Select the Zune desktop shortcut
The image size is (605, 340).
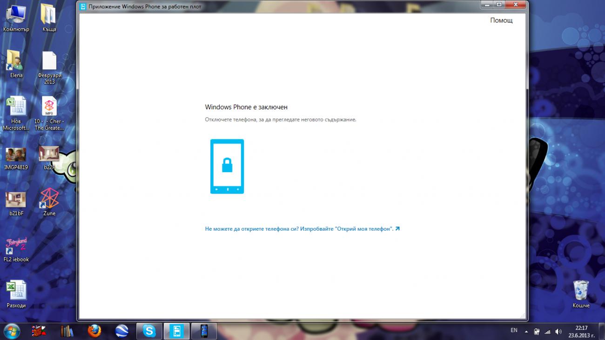click(x=49, y=201)
